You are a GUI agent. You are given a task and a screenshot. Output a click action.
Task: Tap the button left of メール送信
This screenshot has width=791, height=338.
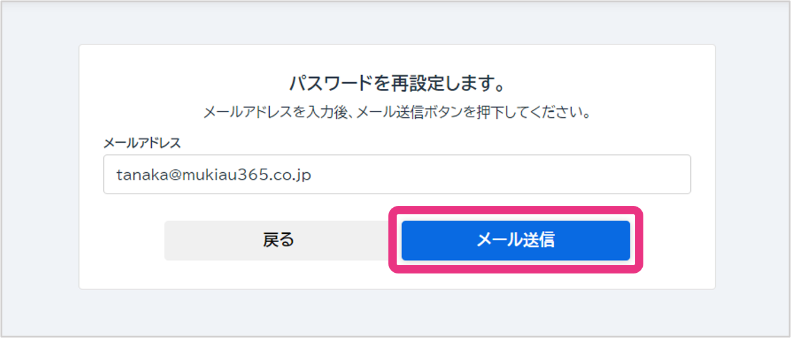(278, 240)
